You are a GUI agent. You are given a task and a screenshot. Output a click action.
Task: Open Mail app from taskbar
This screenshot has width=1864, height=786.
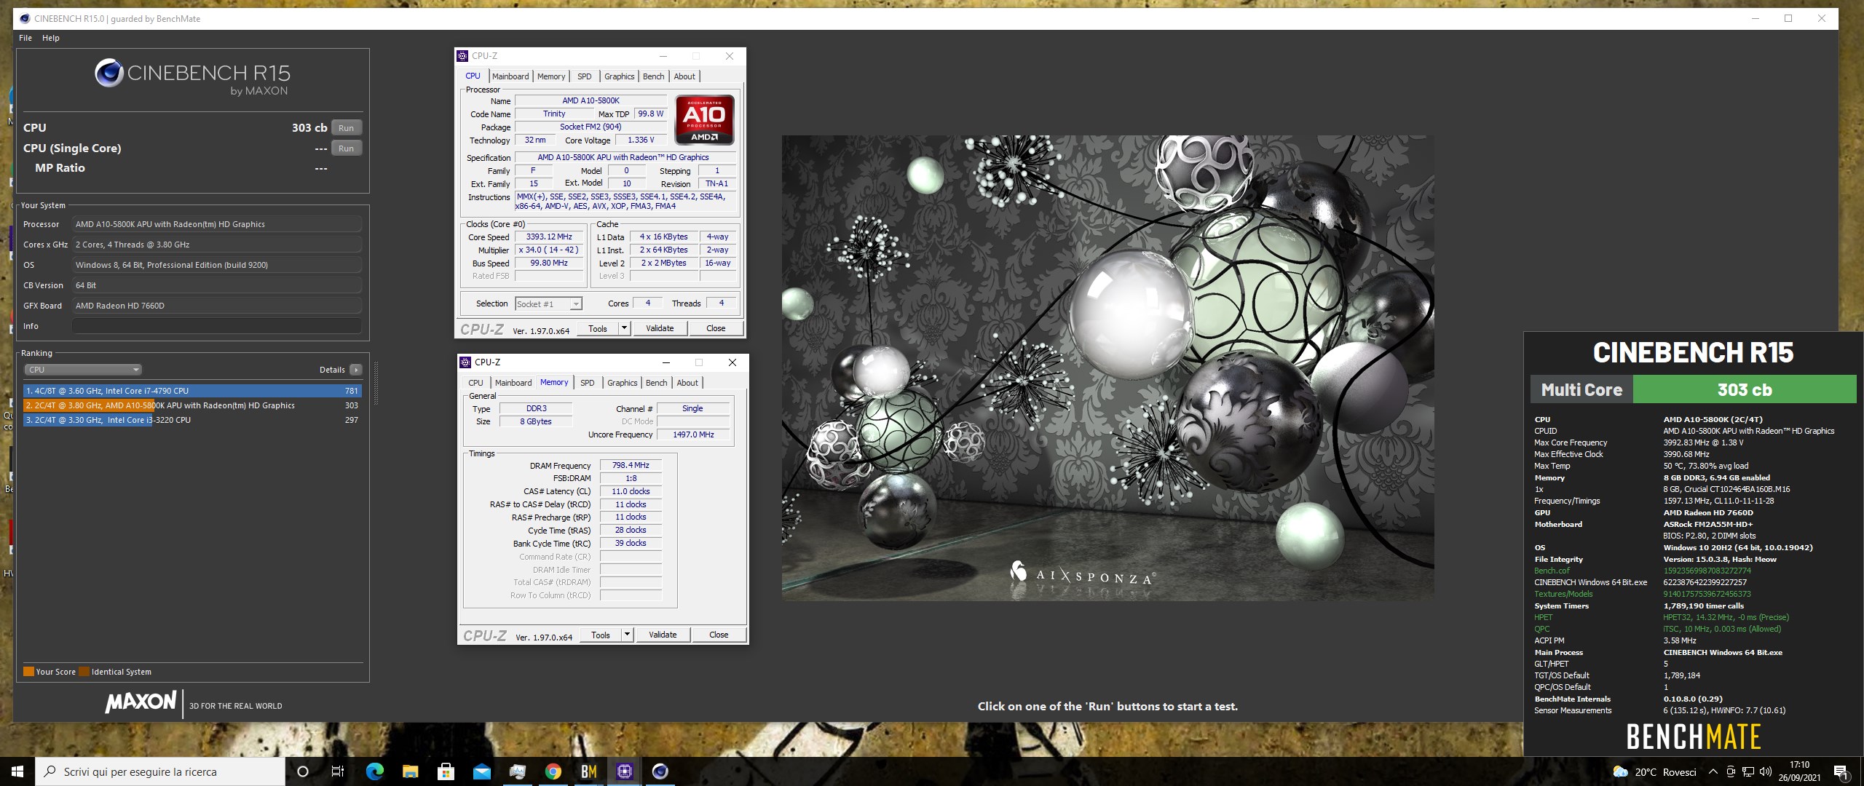(481, 771)
